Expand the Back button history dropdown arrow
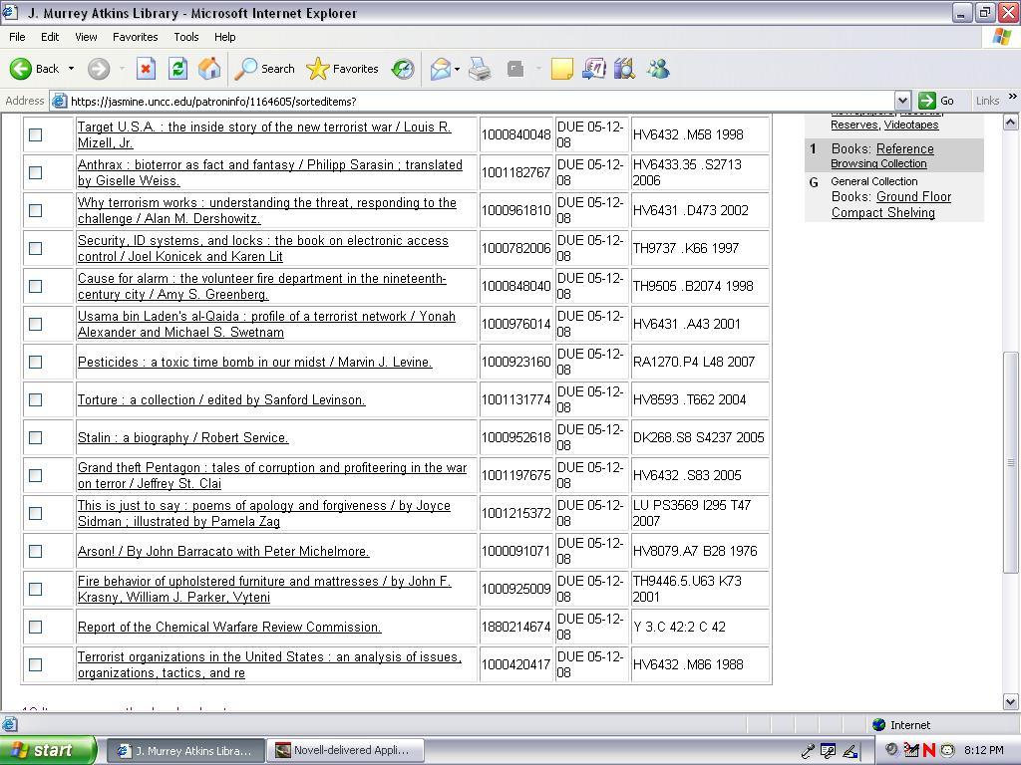The width and height of the screenshot is (1021, 765). click(x=71, y=69)
